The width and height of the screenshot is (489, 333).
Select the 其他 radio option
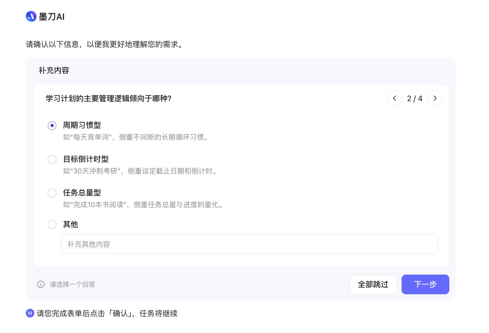click(x=52, y=224)
